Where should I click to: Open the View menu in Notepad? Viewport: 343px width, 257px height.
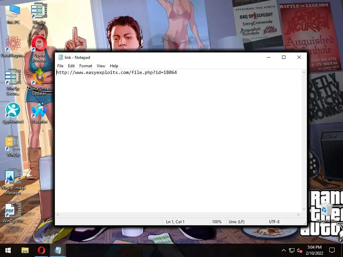tap(101, 66)
